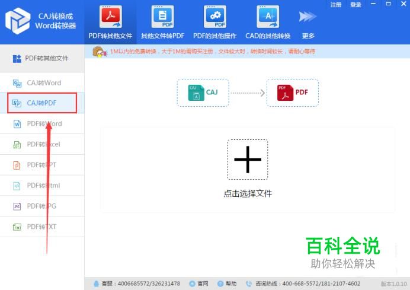This screenshot has height=290, width=410.
Task: Maximize the converter window
Action: point(389,4)
